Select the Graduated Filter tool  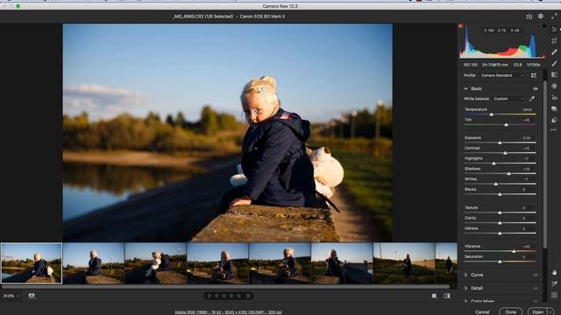pos(554,74)
